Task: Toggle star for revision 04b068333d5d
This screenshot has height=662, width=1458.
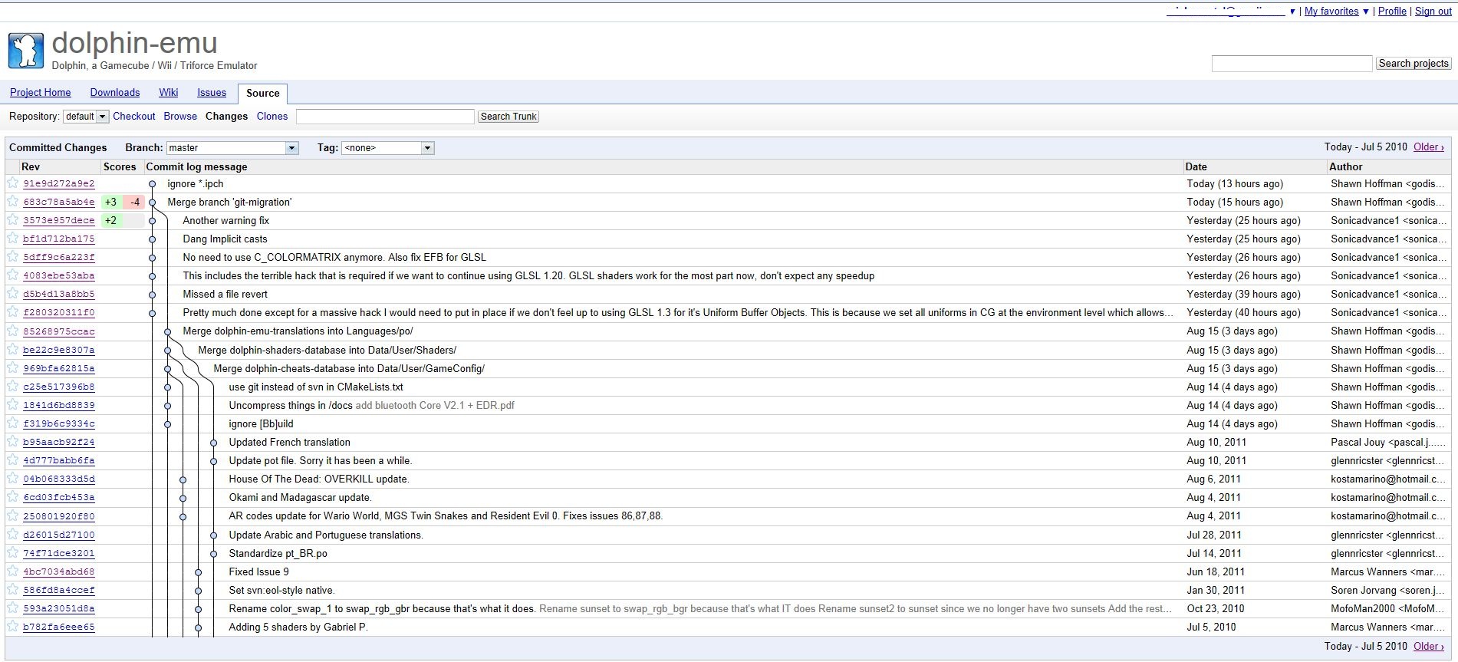Action: [x=13, y=478]
